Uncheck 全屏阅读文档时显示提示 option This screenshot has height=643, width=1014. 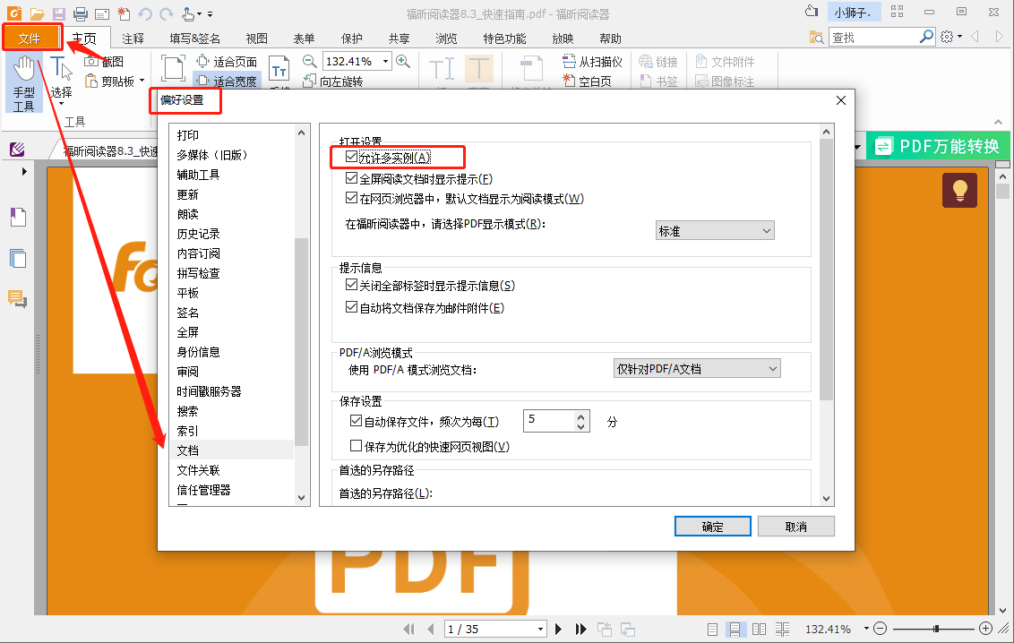[x=351, y=178]
